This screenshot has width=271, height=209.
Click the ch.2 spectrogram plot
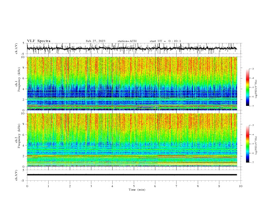(132, 140)
